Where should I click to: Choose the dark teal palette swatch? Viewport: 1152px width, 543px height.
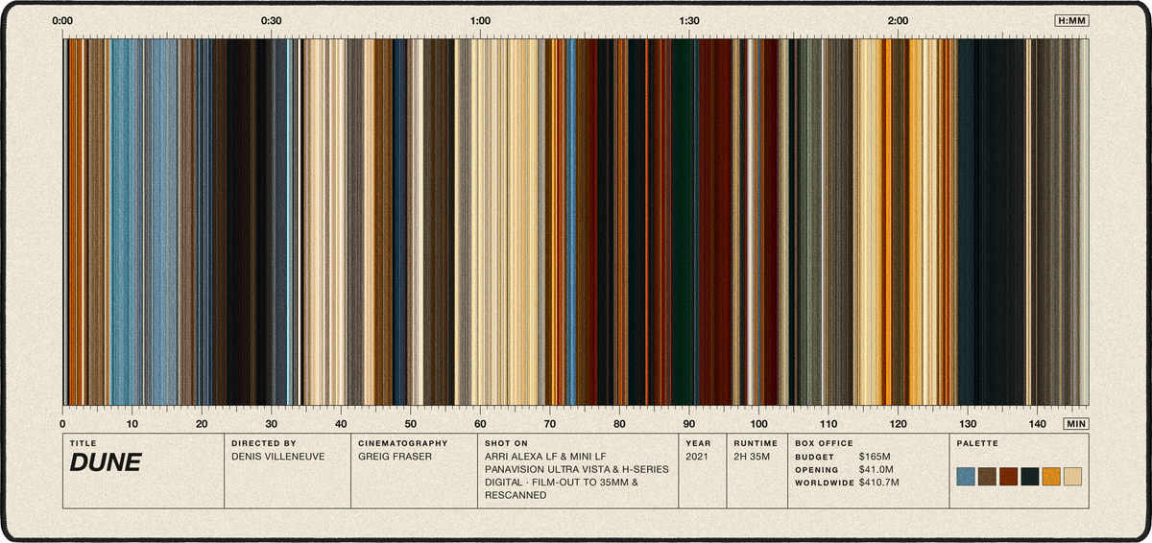(1030, 476)
